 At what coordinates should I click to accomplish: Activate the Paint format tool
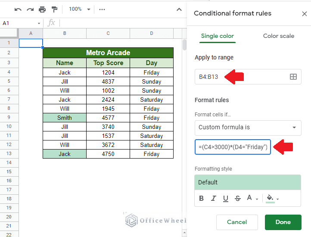(54, 9)
